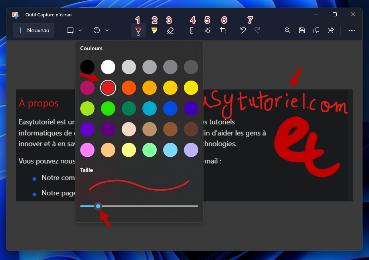This screenshot has height=260, width=369.
Task: Open the Ruler tool
Action: [191, 30]
